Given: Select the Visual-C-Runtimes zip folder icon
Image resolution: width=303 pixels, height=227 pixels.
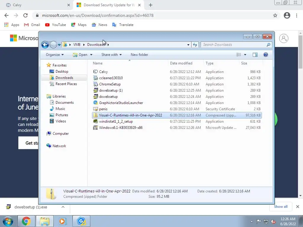Looking at the screenshot, I should pyautogui.click(x=96, y=115).
